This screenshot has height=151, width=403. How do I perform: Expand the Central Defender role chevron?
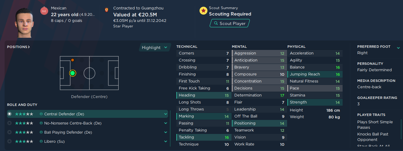coord(166,114)
